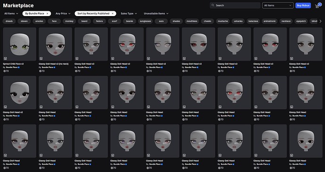The image size is (325, 172).
Task: Select the scarf tag chip
Action: (114, 21)
